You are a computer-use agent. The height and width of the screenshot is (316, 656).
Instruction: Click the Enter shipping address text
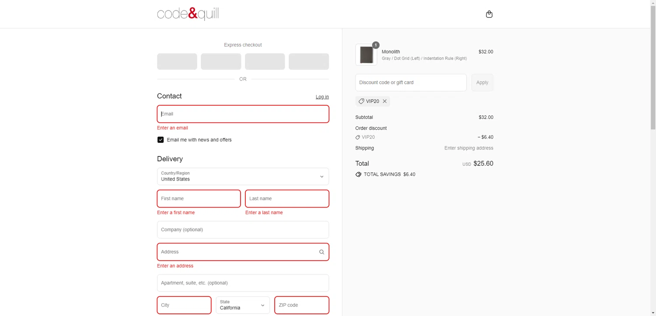pos(469,148)
